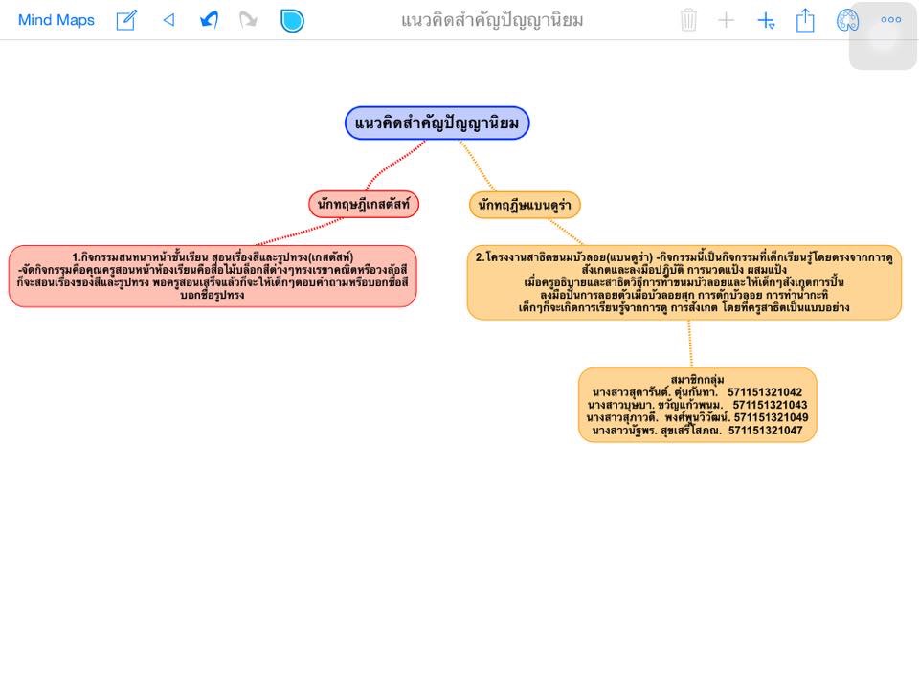Open the share export icon
This screenshot has width=919, height=689.
tap(805, 20)
